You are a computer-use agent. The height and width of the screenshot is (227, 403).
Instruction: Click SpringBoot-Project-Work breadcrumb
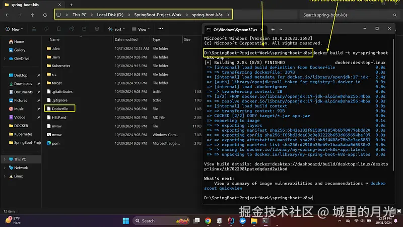click(x=158, y=15)
